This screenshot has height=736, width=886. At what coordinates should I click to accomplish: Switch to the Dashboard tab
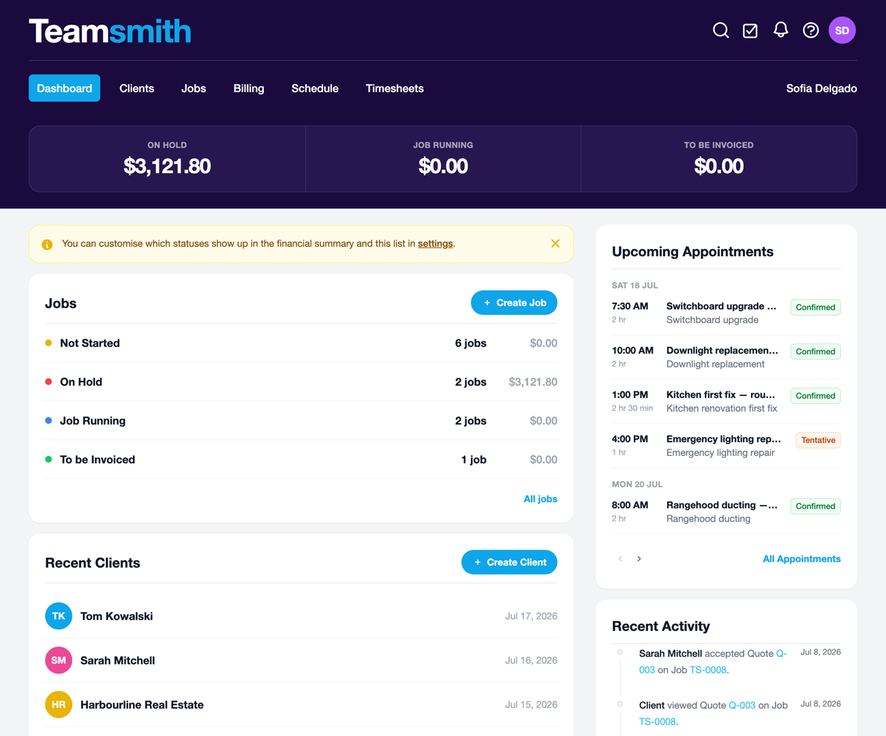[x=64, y=88]
